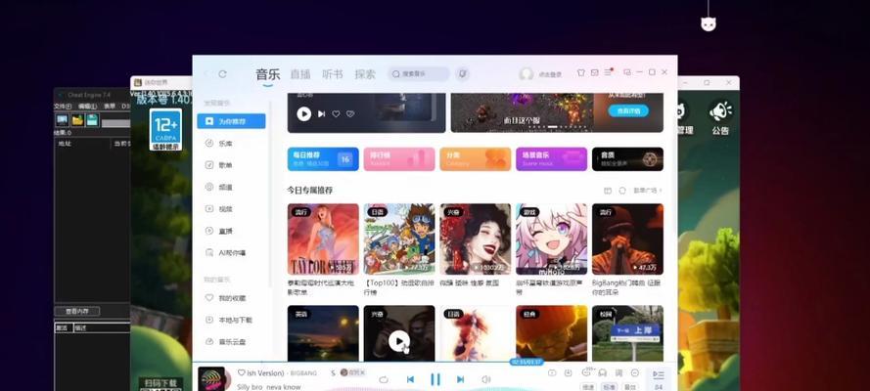
Task: Open the BigBang playlist thumbnail
Action: 627,239
